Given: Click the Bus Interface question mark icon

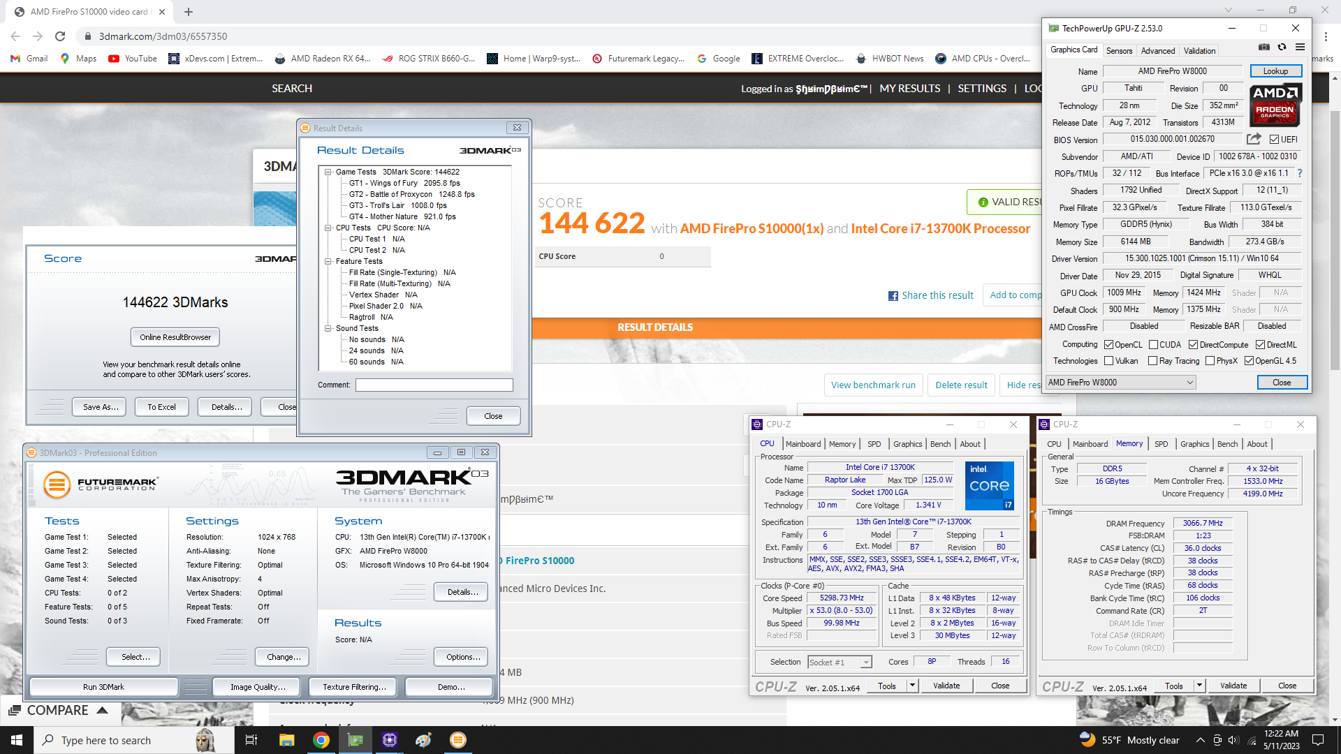Looking at the screenshot, I should click(1300, 173).
